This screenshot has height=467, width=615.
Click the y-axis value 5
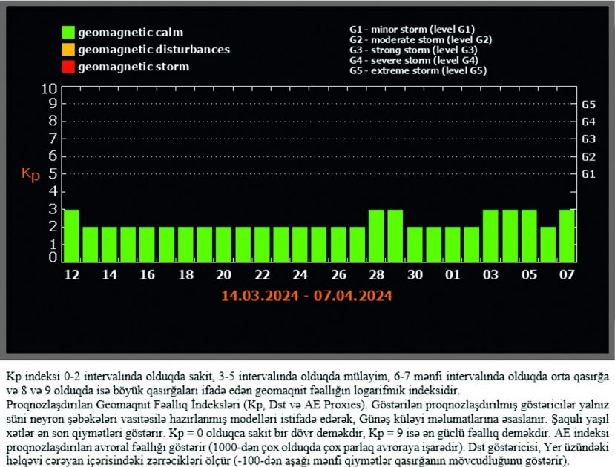(53, 173)
